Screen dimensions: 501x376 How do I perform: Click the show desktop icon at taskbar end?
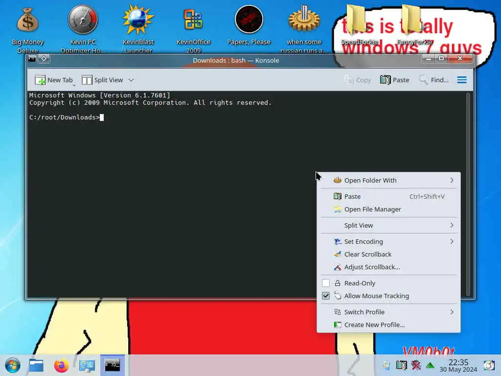tap(489, 365)
